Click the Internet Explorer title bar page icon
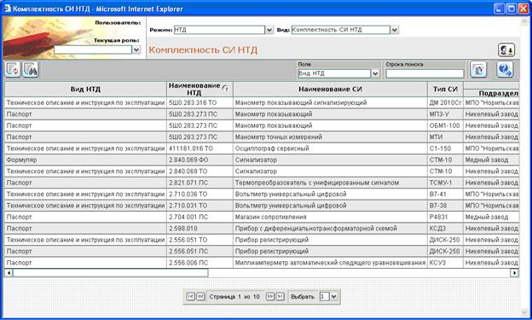The height and width of the screenshot is (320, 532). (7, 9)
